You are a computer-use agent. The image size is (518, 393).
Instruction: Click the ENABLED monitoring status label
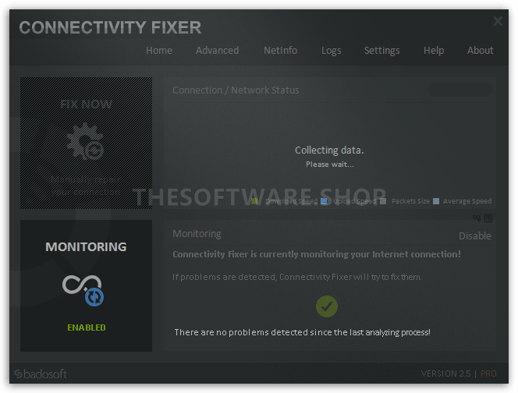click(86, 327)
